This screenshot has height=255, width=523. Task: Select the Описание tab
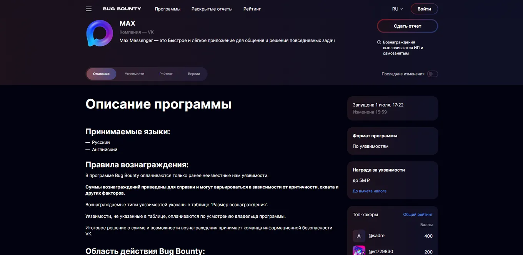click(x=101, y=74)
